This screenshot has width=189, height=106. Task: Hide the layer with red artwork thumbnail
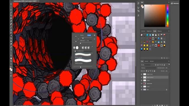[142, 83]
